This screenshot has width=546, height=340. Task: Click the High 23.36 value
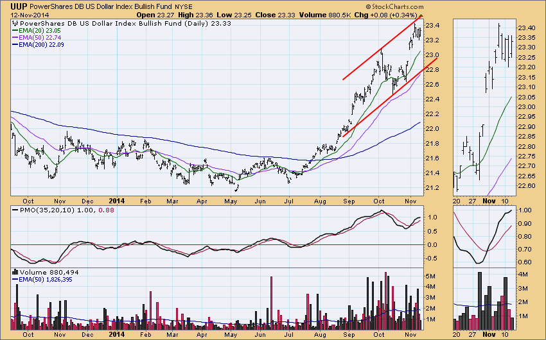(196, 15)
